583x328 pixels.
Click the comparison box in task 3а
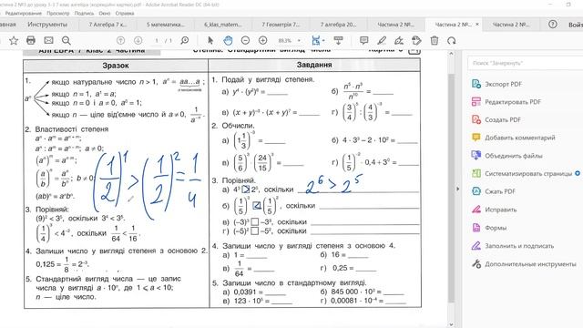coord(246,190)
